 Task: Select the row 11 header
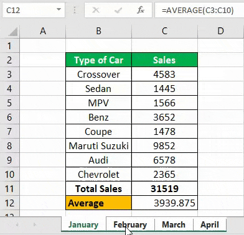pos(9,189)
